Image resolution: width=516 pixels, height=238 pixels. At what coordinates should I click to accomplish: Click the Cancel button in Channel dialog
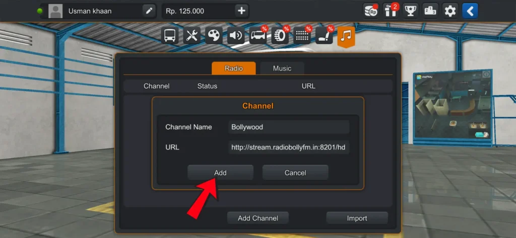[295, 173]
